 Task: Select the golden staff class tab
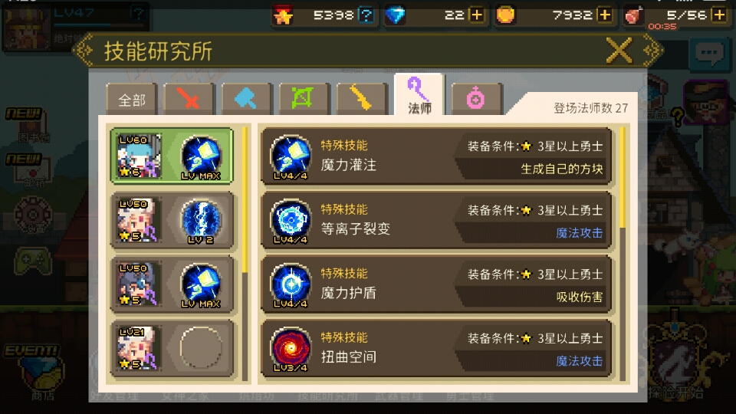click(x=362, y=99)
